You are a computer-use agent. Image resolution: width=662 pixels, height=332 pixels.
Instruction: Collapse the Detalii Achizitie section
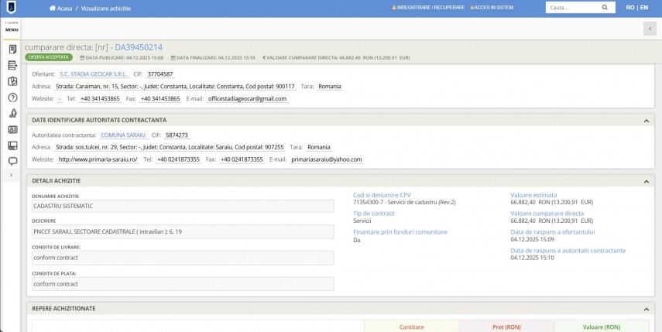point(647,181)
